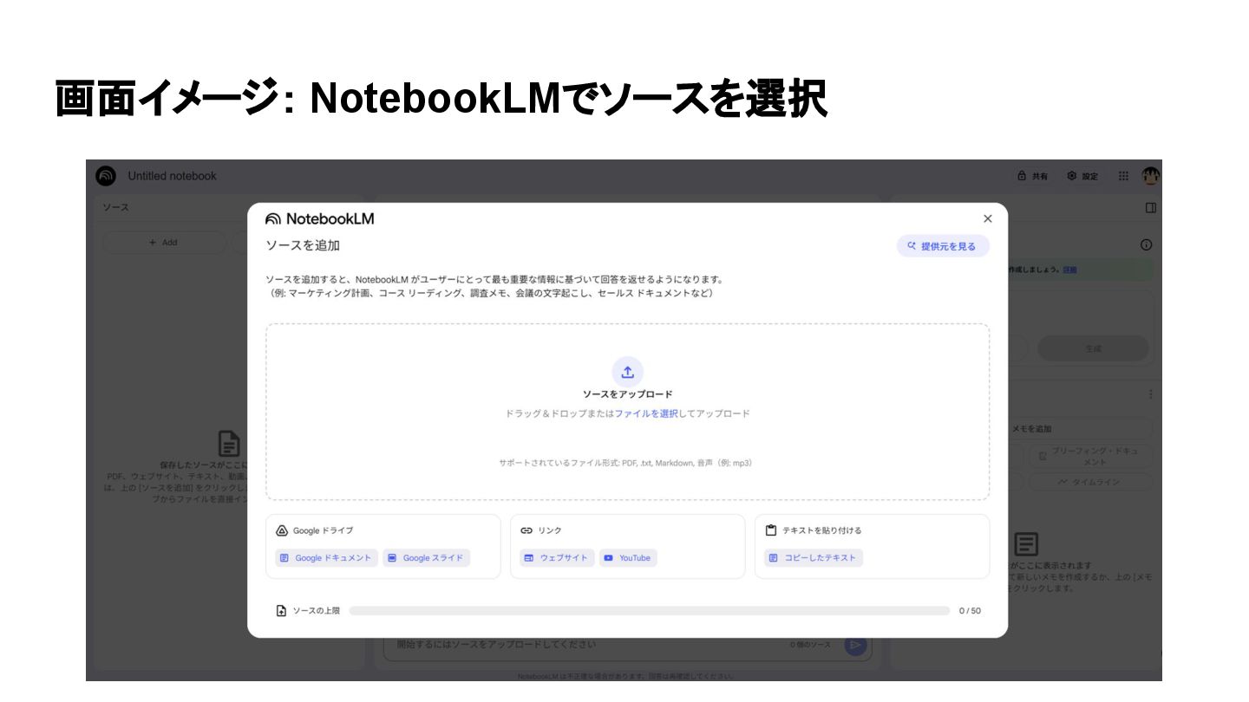Select the ウェブサイト link source chip

(557, 558)
